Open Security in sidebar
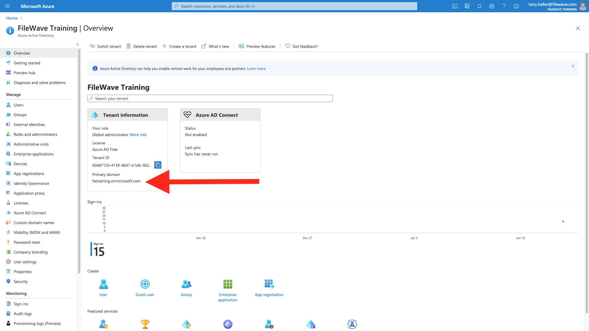The image size is (589, 331). tap(38, 281)
